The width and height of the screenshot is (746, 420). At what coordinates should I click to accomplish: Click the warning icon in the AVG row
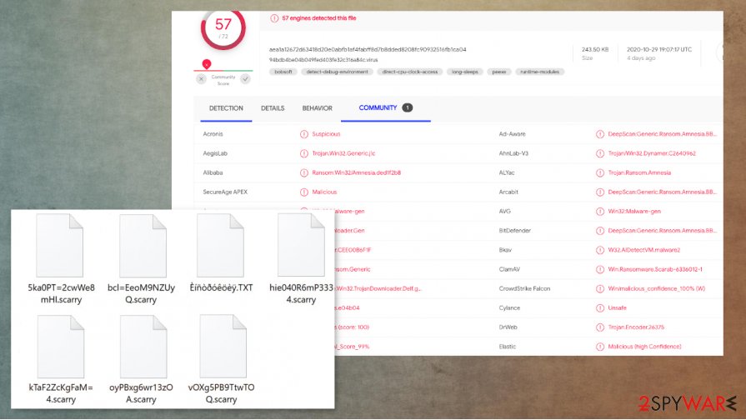[600, 211]
